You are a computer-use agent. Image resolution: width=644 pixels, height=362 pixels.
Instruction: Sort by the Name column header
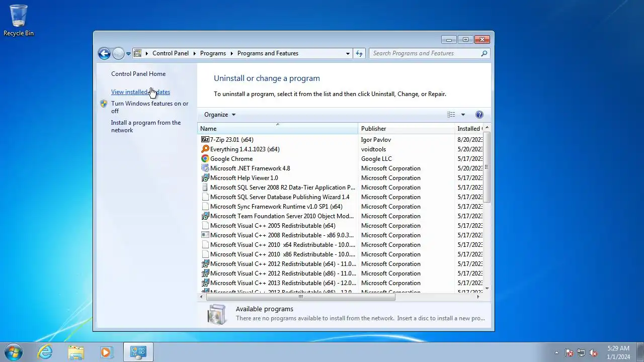tap(277, 128)
